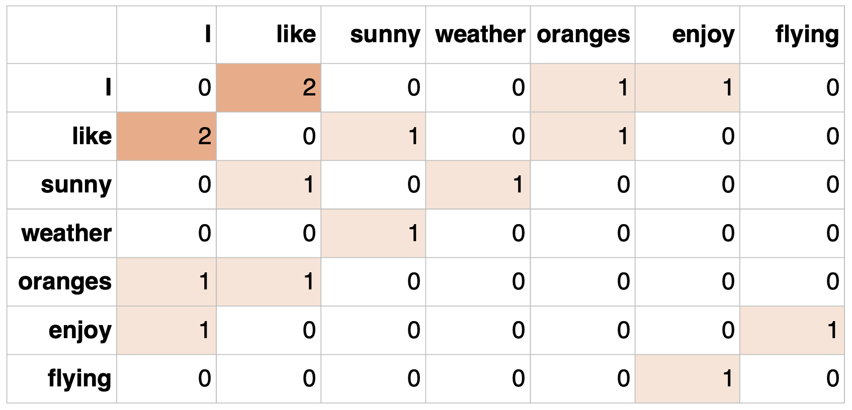Select the 'sunny' column header
The height and width of the screenshot is (410, 852).
pyautogui.click(x=373, y=35)
